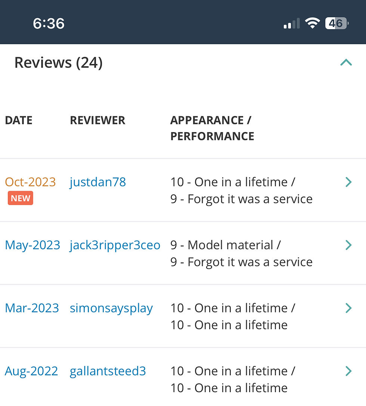Open gallantsteed3 review via right chevron
This screenshot has height=406, width=366.
tap(348, 371)
